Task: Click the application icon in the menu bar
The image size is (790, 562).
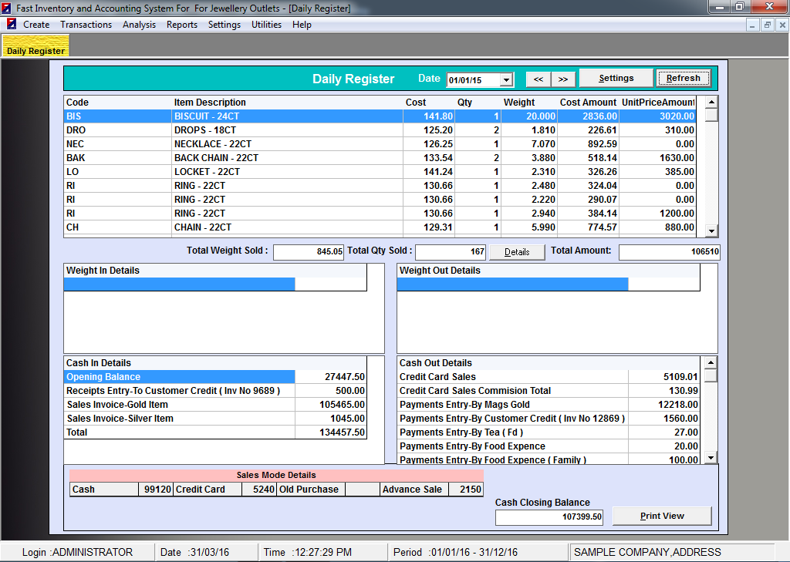Action: coord(12,25)
